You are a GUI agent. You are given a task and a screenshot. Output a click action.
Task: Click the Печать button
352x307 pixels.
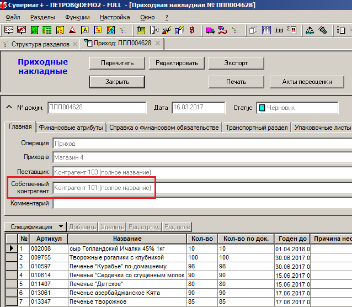point(236,82)
